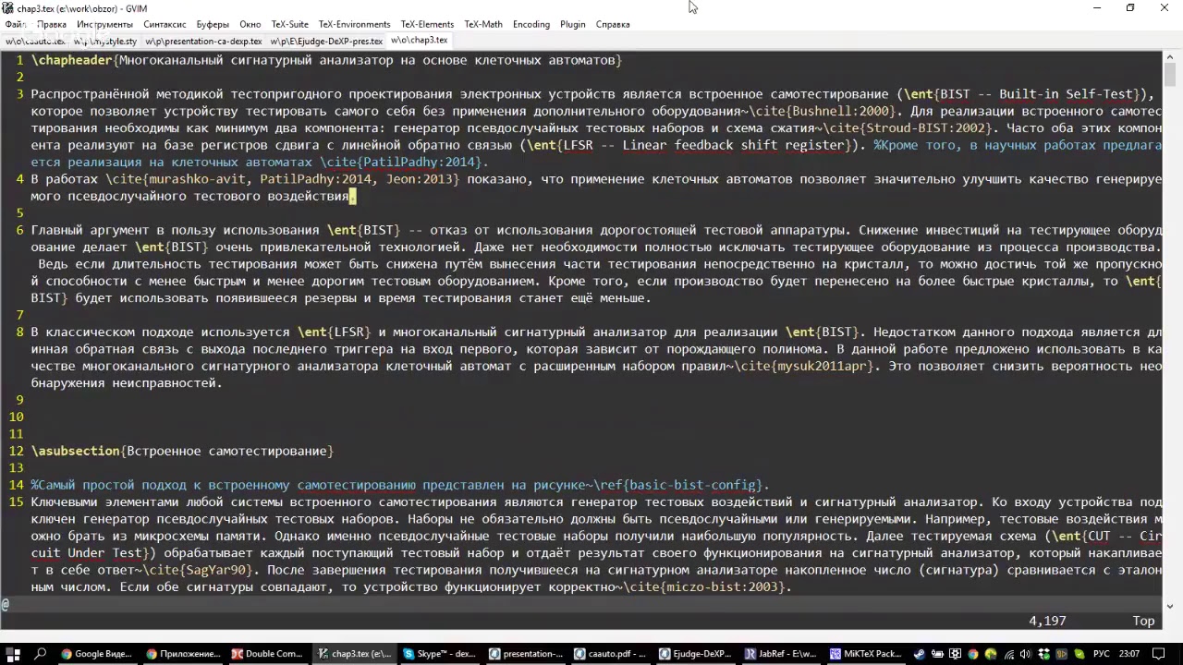Open the TeX-Elements menu
The image size is (1183, 665).
[427, 24]
